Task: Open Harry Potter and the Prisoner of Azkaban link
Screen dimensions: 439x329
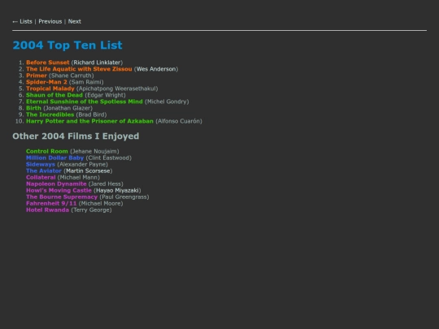Action: [89, 121]
